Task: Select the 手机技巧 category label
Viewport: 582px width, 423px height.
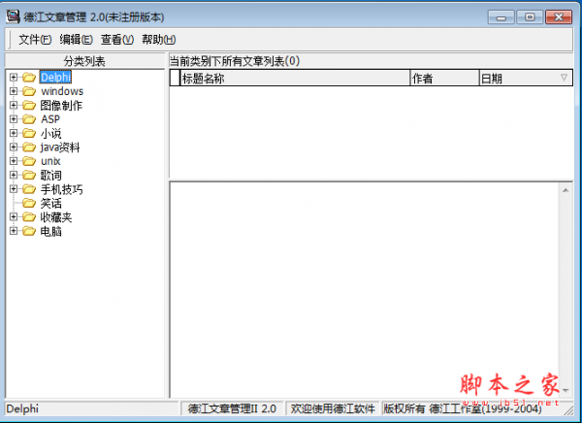Action: click(x=62, y=189)
